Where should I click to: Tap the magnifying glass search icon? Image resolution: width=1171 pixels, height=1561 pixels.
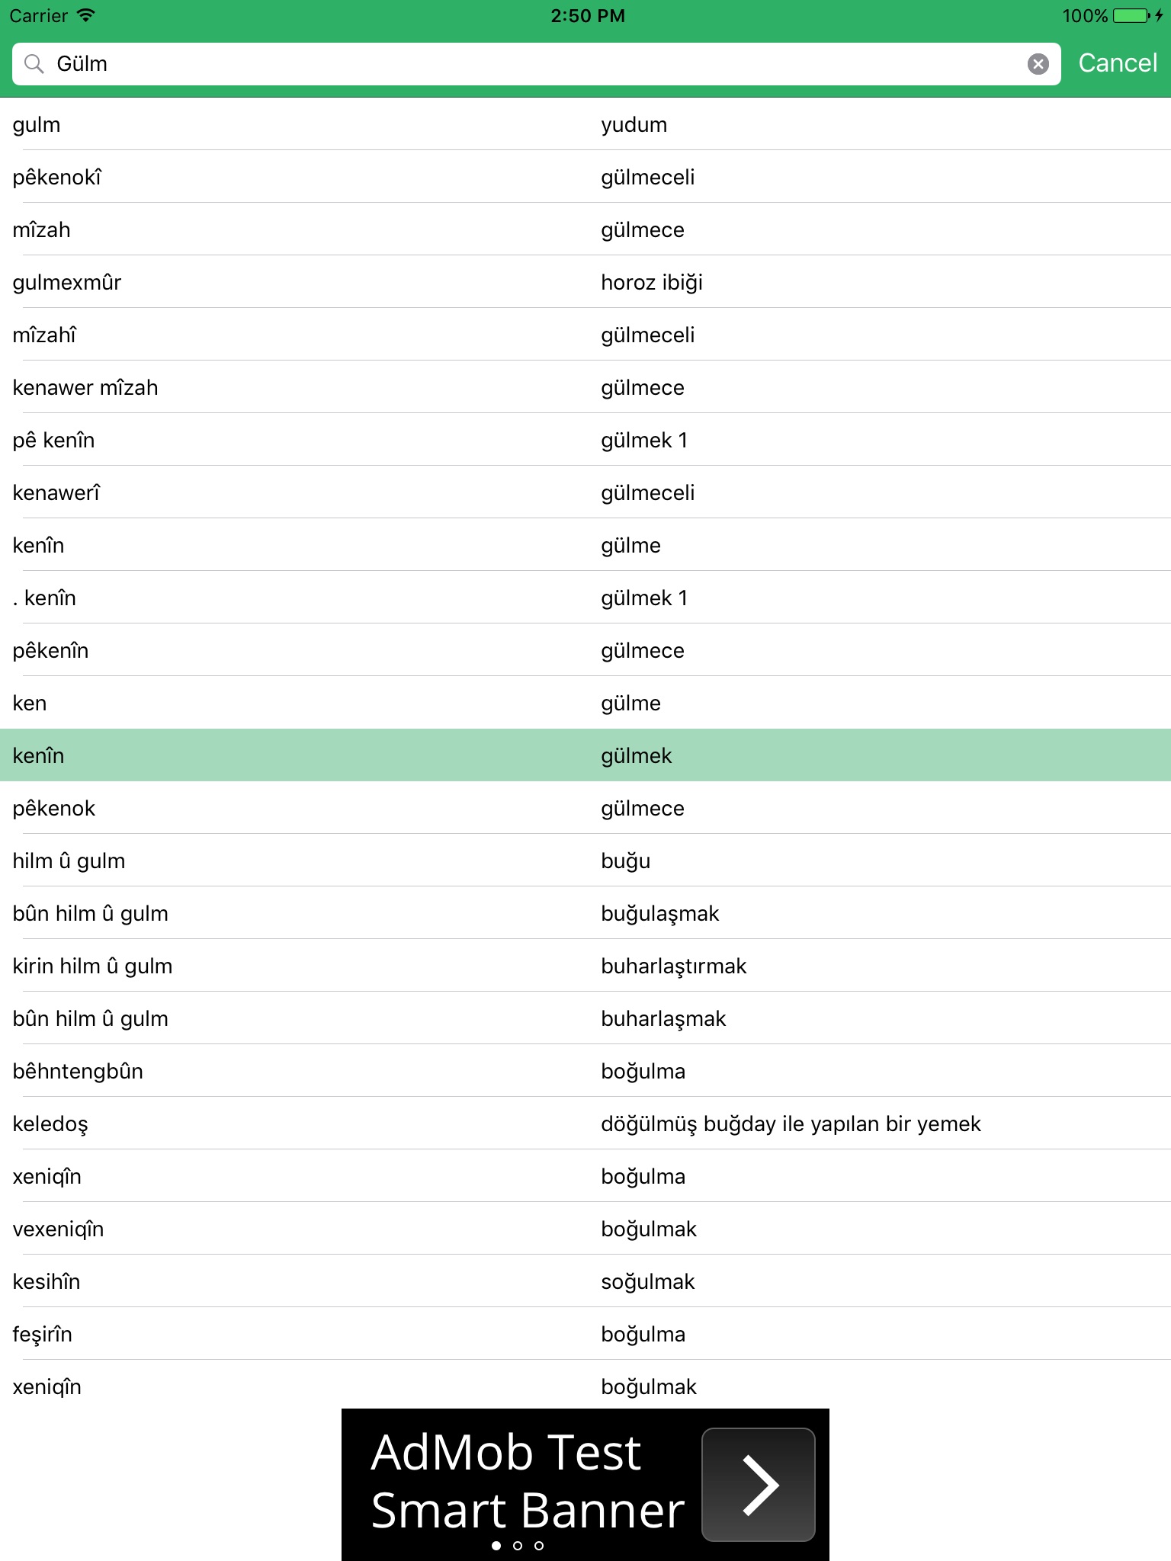click(x=34, y=64)
